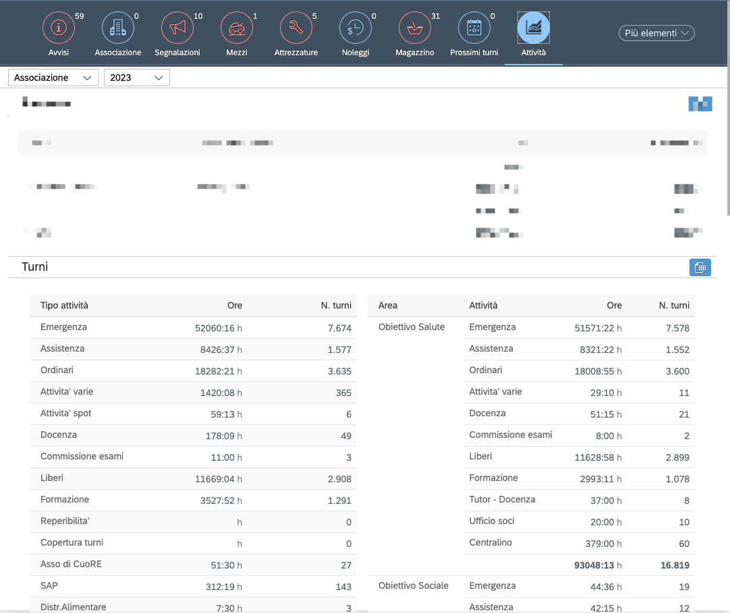Open the 2023 year dropdown

tap(137, 77)
